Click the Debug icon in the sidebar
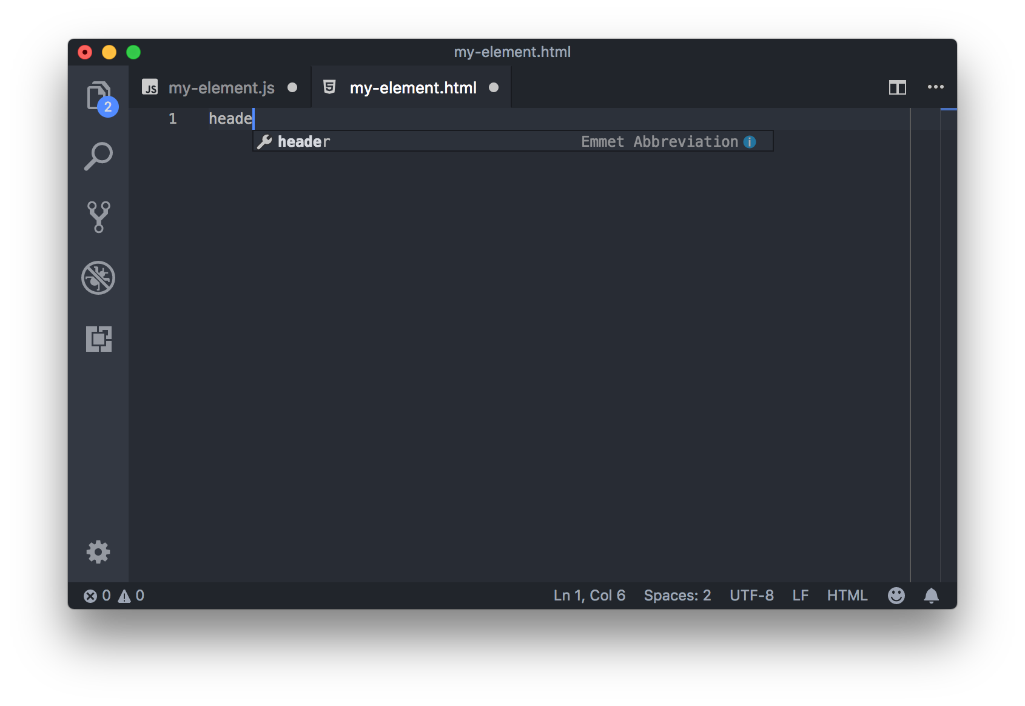Screen dimensions: 1025x706 pyautogui.click(x=98, y=278)
